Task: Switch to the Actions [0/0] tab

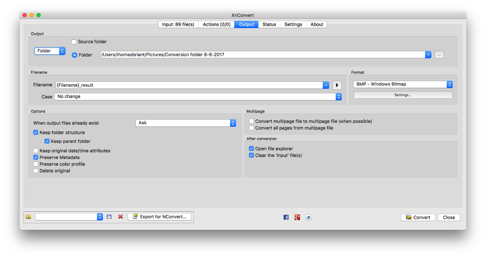Action: [216, 24]
